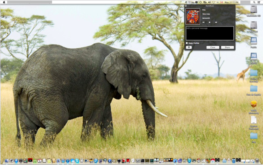This screenshot has height=165, width=263.
Task: Open Calendar in the Dock
Action: [40, 161]
